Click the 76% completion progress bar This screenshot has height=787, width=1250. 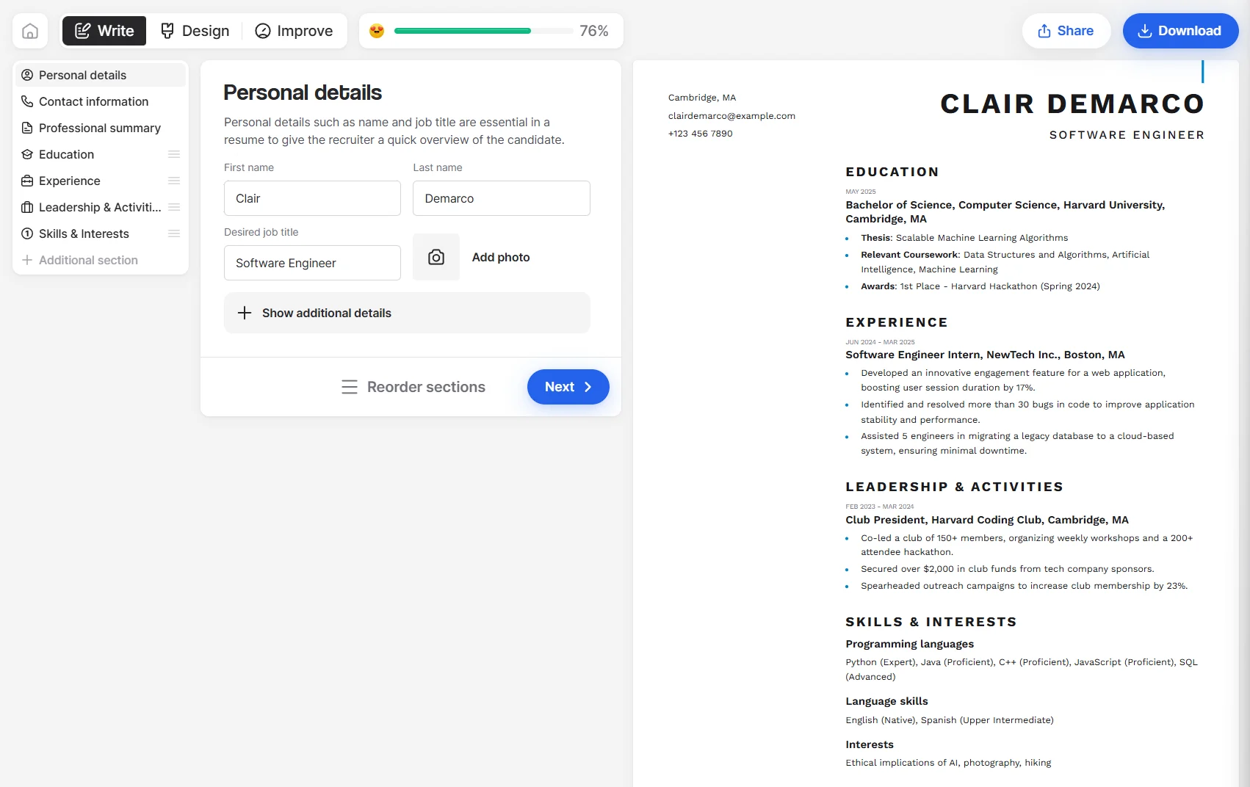pos(482,30)
